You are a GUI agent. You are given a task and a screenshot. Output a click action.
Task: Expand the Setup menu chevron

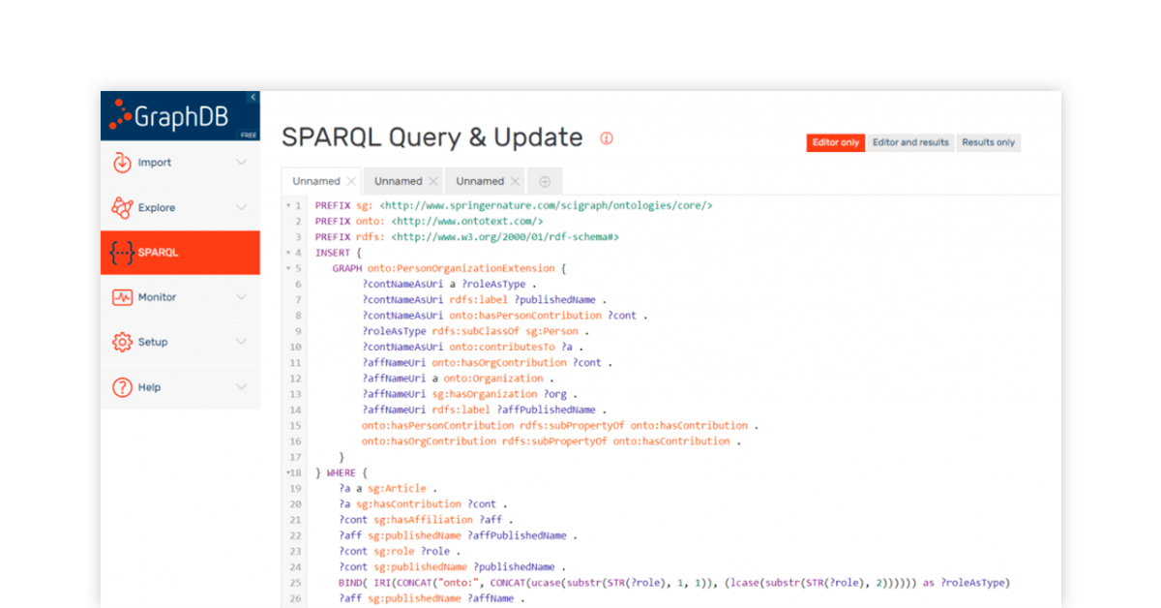click(242, 342)
